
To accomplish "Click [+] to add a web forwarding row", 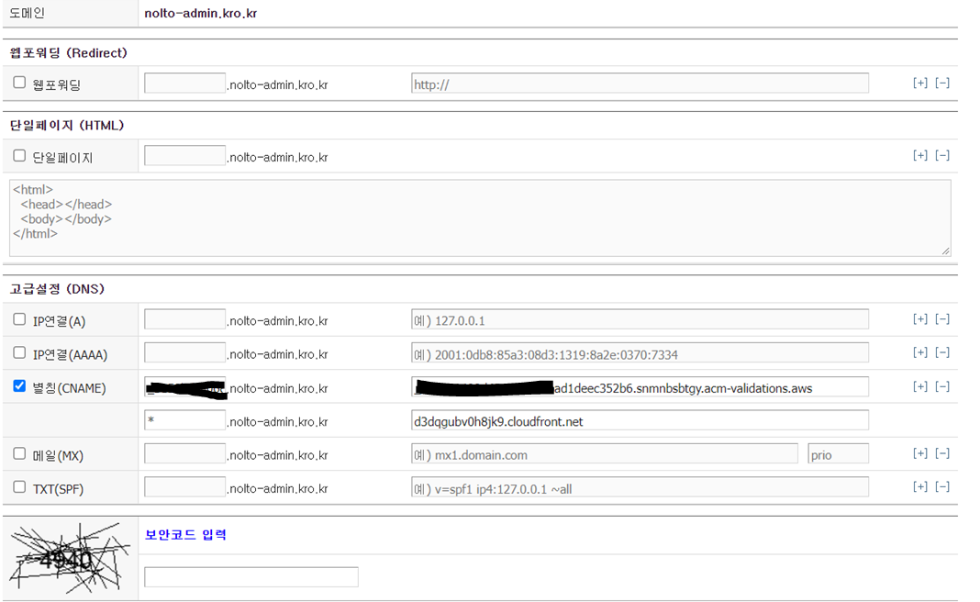I will coord(920,84).
